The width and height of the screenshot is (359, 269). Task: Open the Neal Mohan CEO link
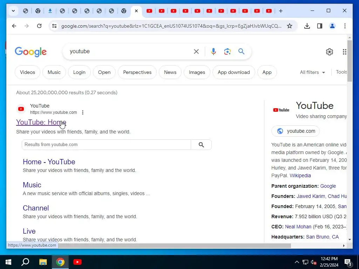pyautogui.click(x=298, y=227)
